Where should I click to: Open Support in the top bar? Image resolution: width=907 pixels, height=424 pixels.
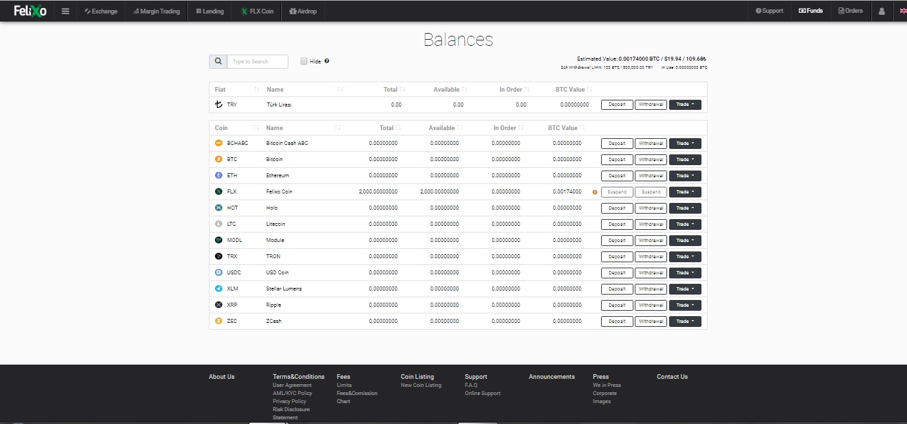click(770, 11)
